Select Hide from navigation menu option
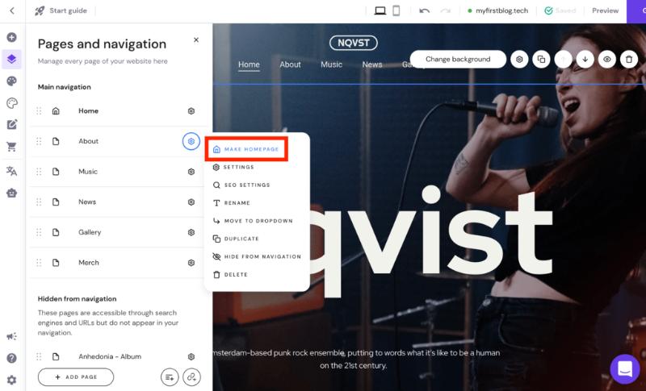The width and height of the screenshot is (646, 391). (257, 256)
